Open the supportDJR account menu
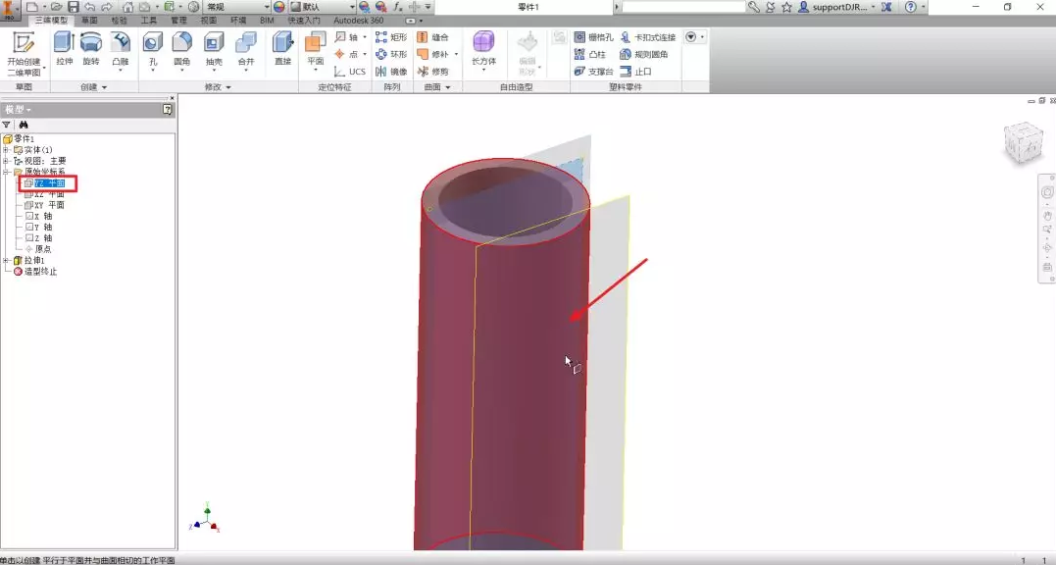Screen dimensions: 1056x565 (x=837, y=7)
